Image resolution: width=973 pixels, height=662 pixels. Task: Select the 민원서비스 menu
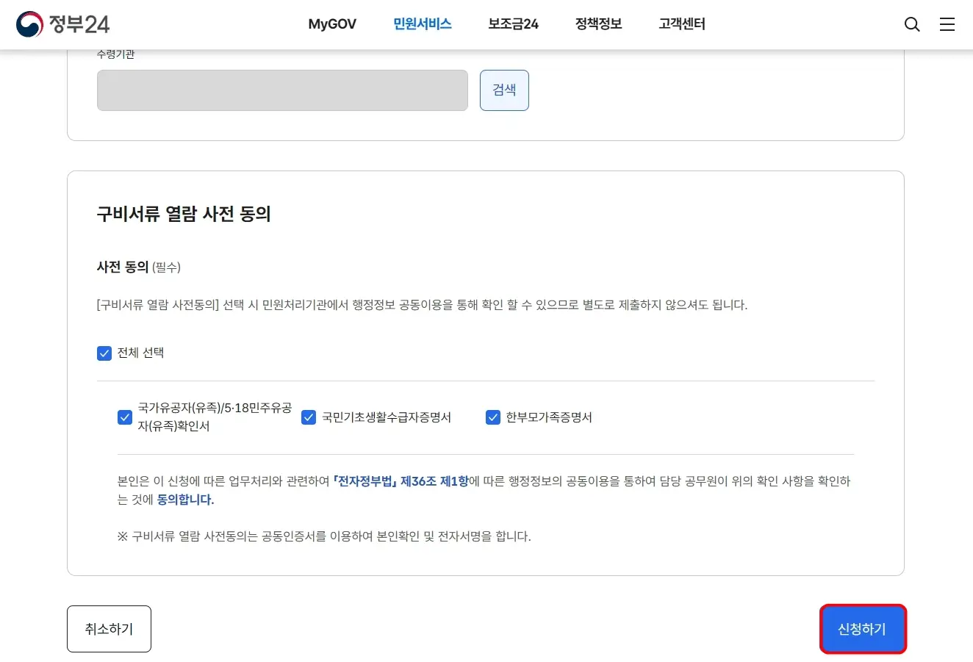click(423, 24)
